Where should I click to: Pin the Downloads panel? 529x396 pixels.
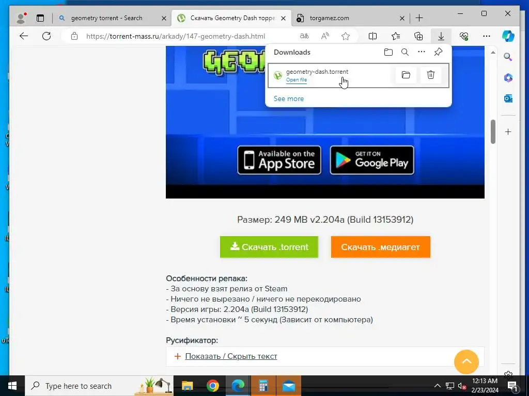coord(438,52)
